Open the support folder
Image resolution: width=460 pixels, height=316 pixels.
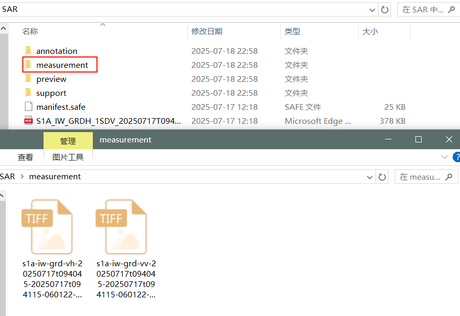pos(50,93)
